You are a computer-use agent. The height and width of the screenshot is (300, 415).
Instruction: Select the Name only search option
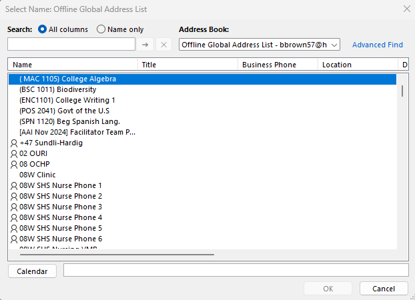(101, 29)
